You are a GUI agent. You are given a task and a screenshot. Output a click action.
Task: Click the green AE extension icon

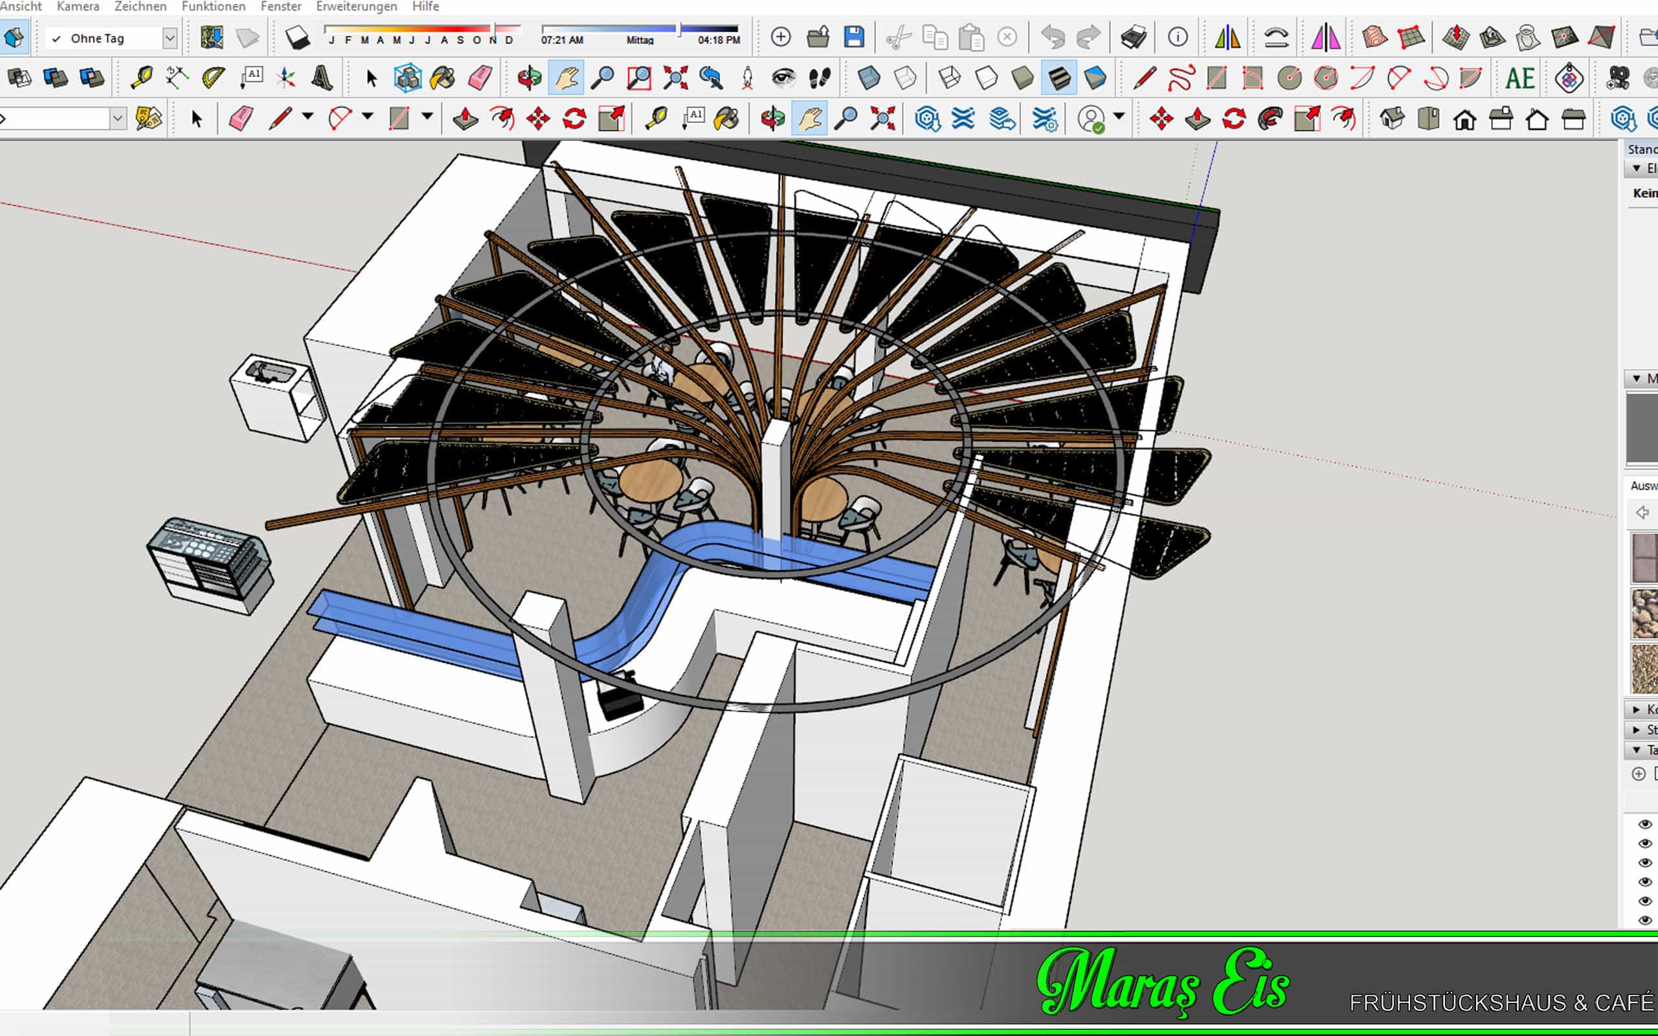coord(1519,78)
